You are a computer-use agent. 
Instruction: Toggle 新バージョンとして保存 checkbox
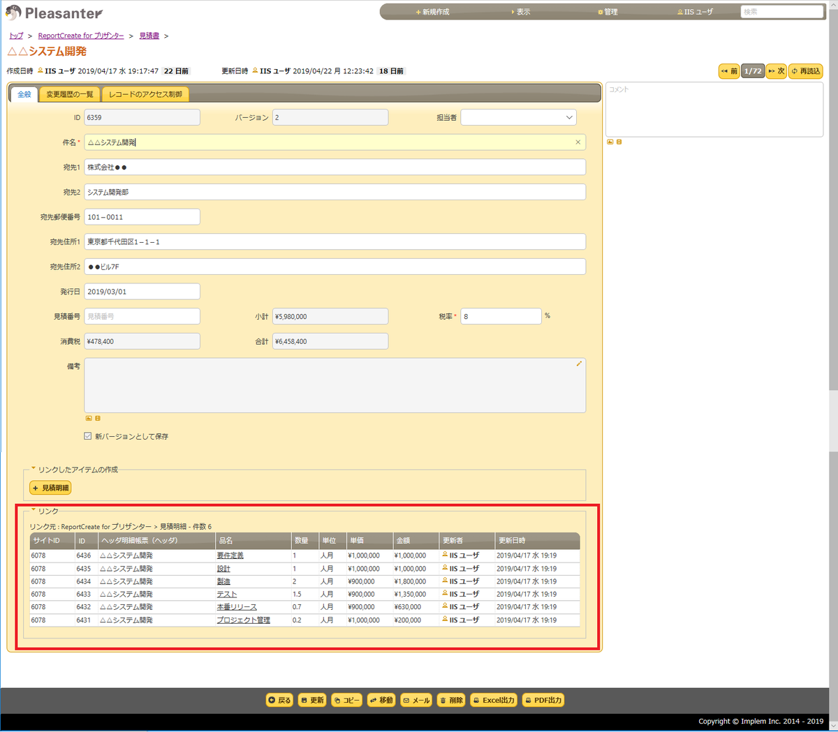click(88, 436)
